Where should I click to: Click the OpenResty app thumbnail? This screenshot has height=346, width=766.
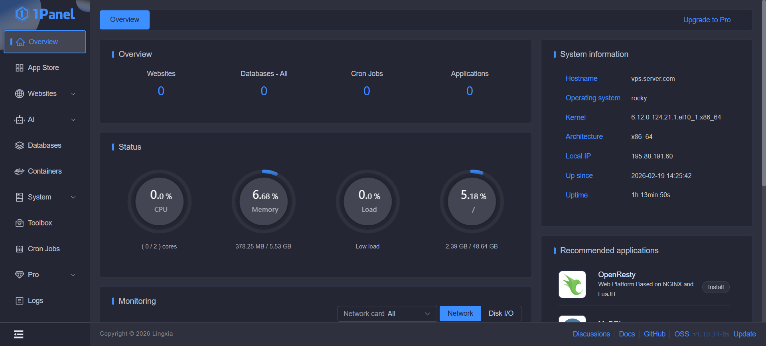(572, 284)
